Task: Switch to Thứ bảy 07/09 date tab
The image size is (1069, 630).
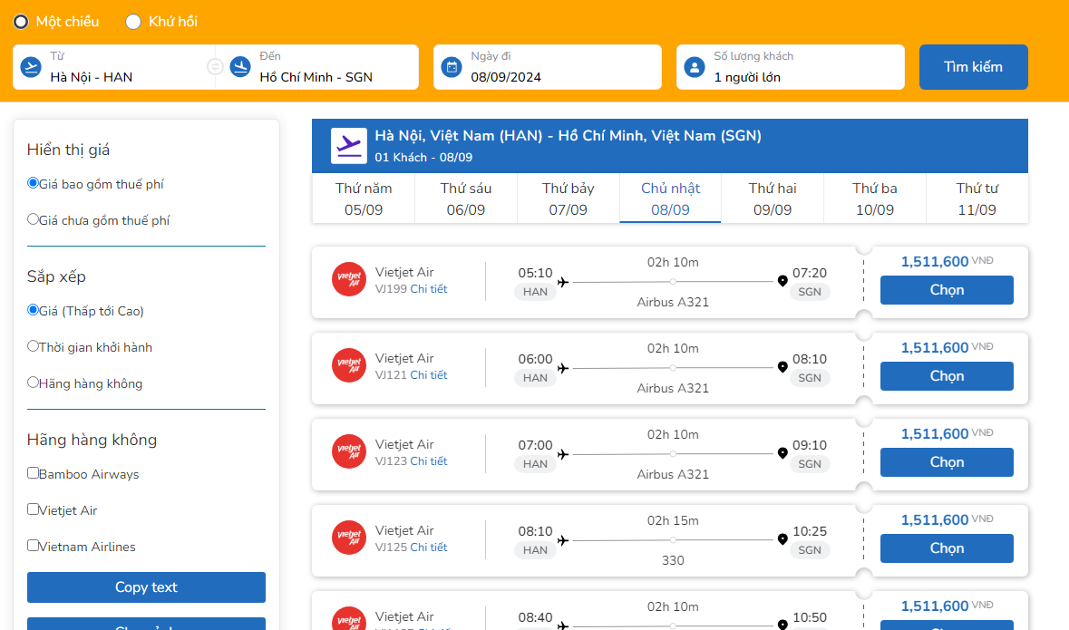Action: click(x=568, y=199)
